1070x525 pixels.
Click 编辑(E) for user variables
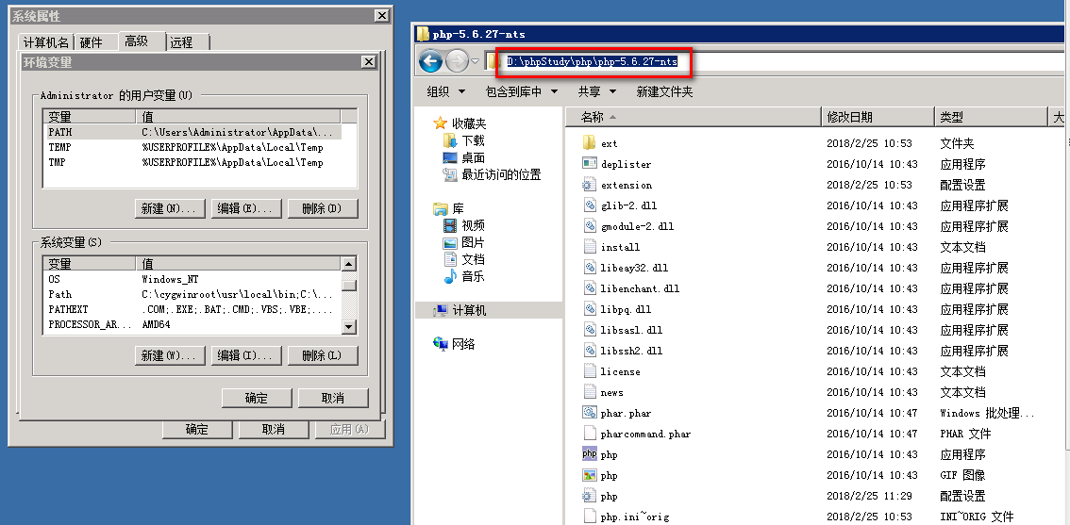point(245,208)
